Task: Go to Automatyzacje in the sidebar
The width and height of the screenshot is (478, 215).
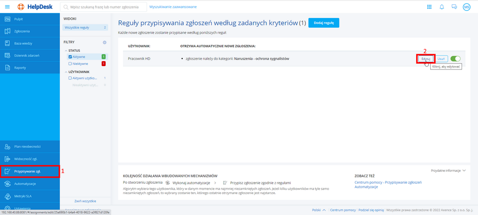Action: tap(25, 184)
